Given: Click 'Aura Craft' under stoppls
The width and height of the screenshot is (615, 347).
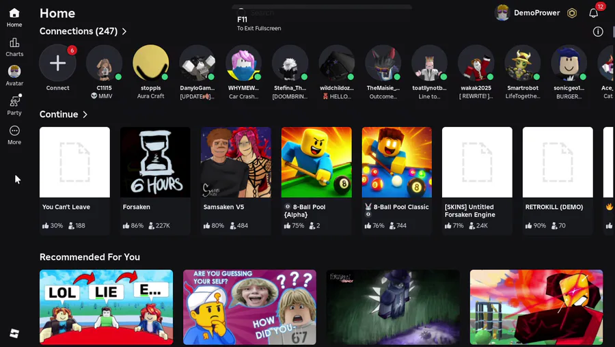Looking at the screenshot, I should coord(150,96).
